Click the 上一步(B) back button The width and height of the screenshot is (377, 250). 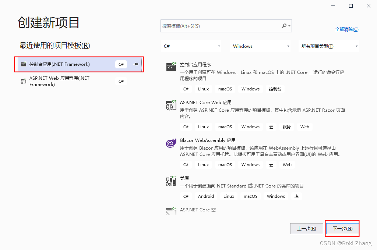click(307, 229)
